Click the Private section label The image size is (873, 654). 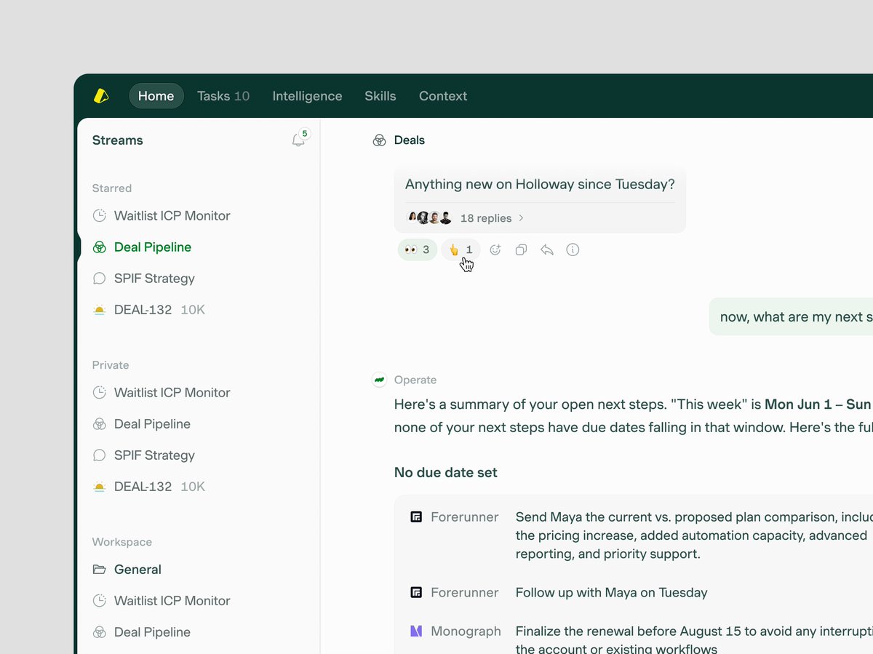pos(111,365)
